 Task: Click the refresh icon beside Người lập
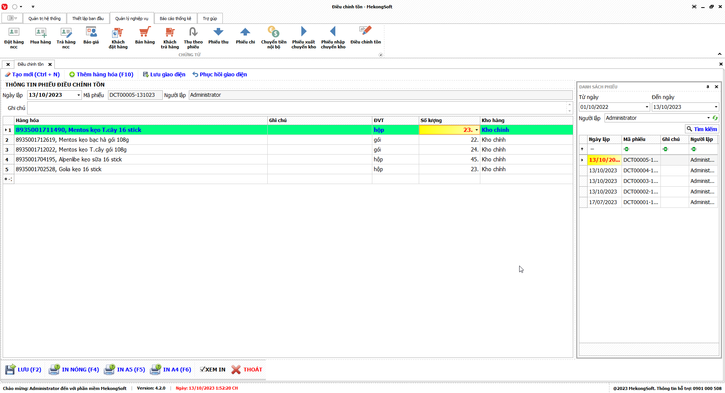[715, 118]
